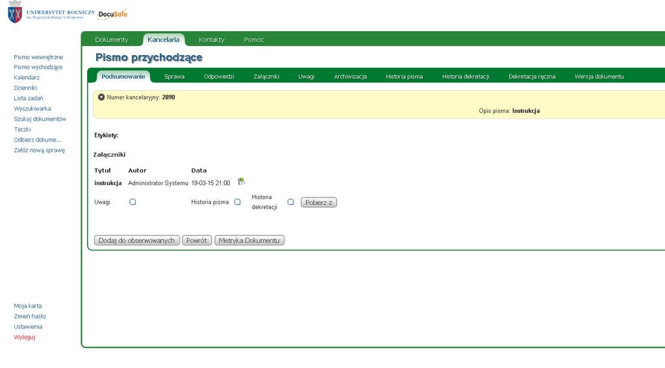Switch to the Uwagi tab
Screen dimensions: 665x368
[x=307, y=77]
